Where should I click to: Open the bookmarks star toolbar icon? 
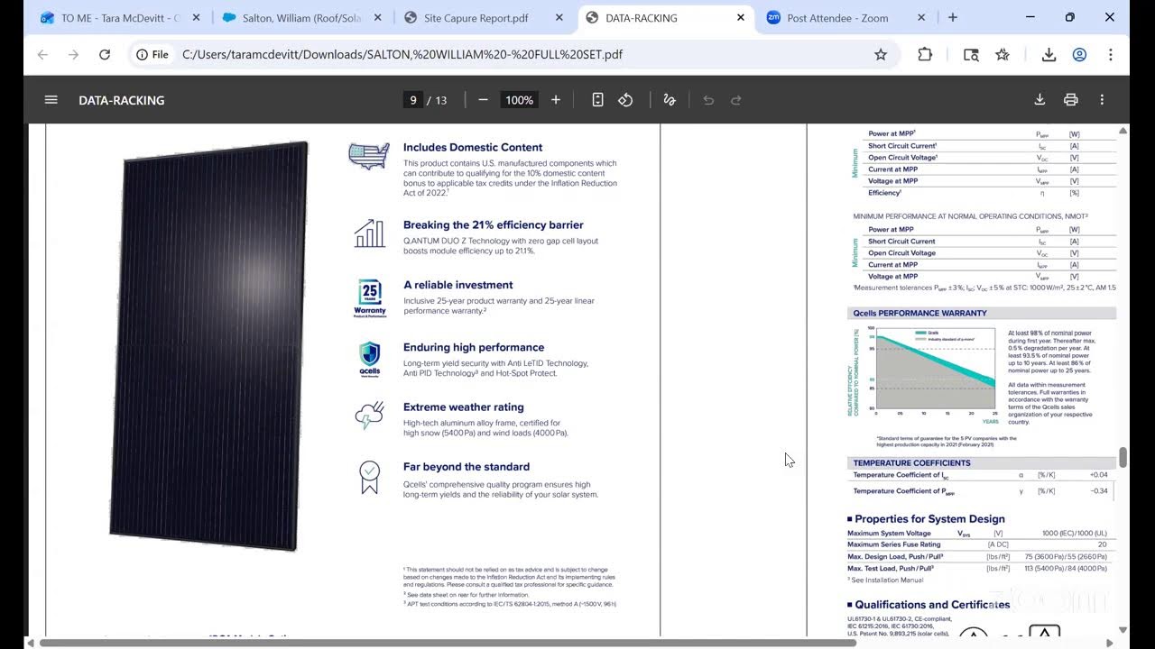click(1003, 54)
